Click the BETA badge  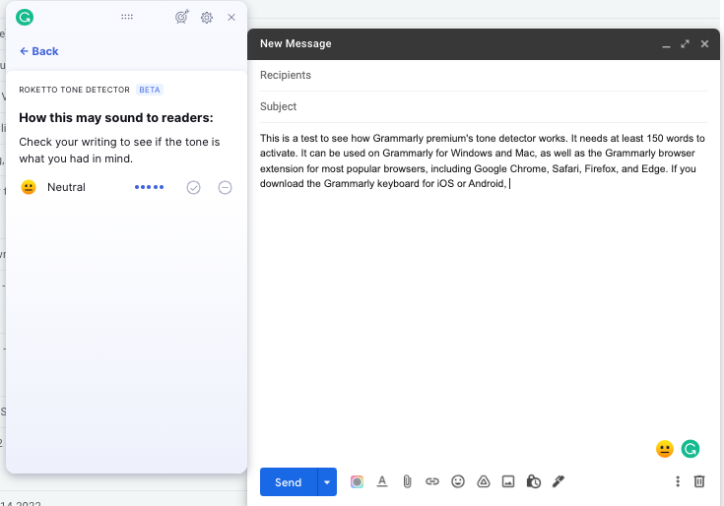click(x=150, y=90)
